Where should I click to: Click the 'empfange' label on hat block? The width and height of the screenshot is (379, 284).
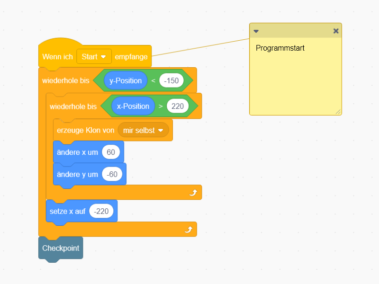131,57
